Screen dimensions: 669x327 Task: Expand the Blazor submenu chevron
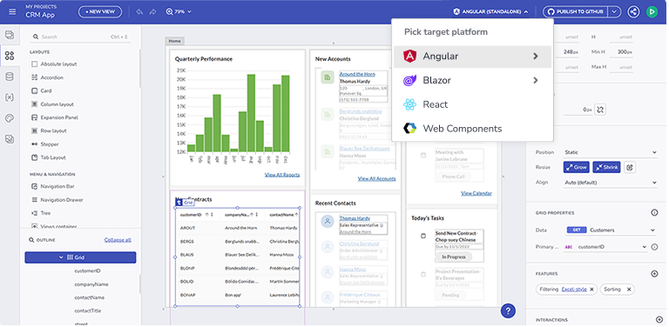(x=536, y=80)
